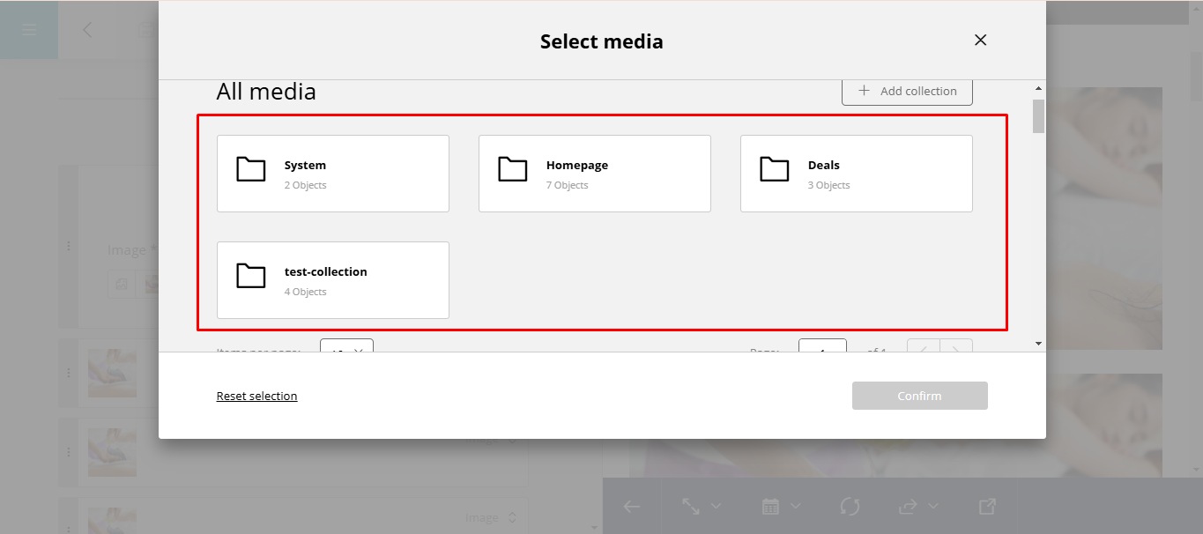This screenshot has height=534, width=1203.
Task: Go to the next media page
Action: [957, 347]
